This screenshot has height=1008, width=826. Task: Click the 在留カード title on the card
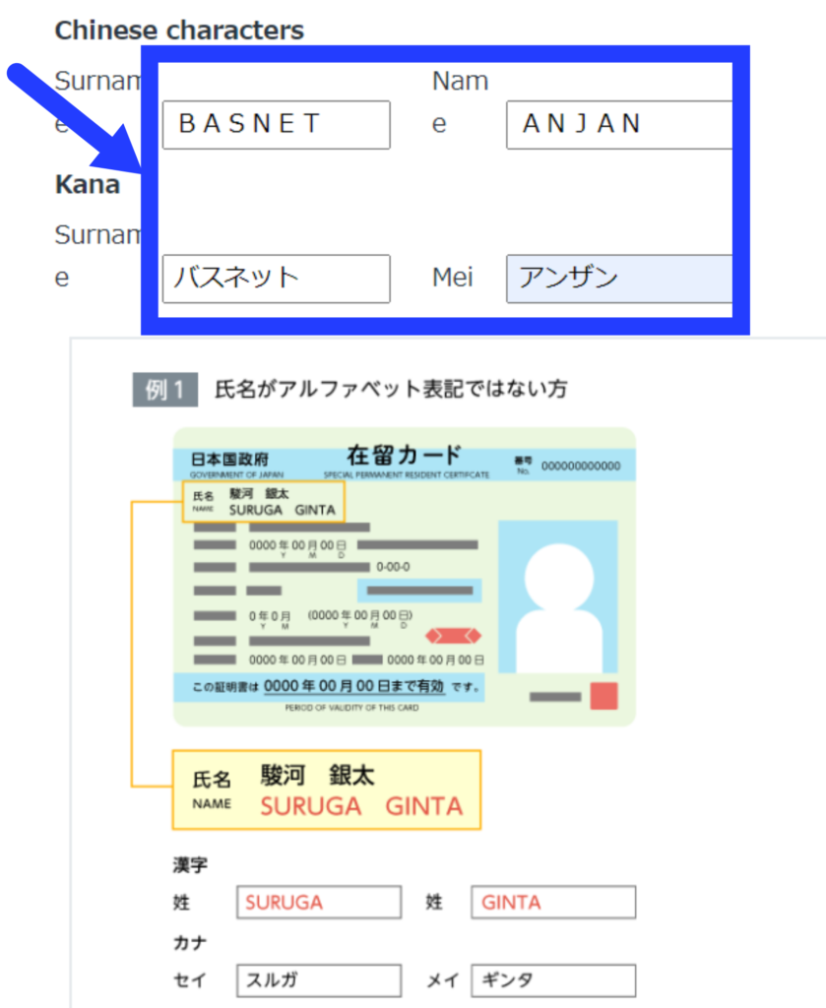(x=404, y=456)
